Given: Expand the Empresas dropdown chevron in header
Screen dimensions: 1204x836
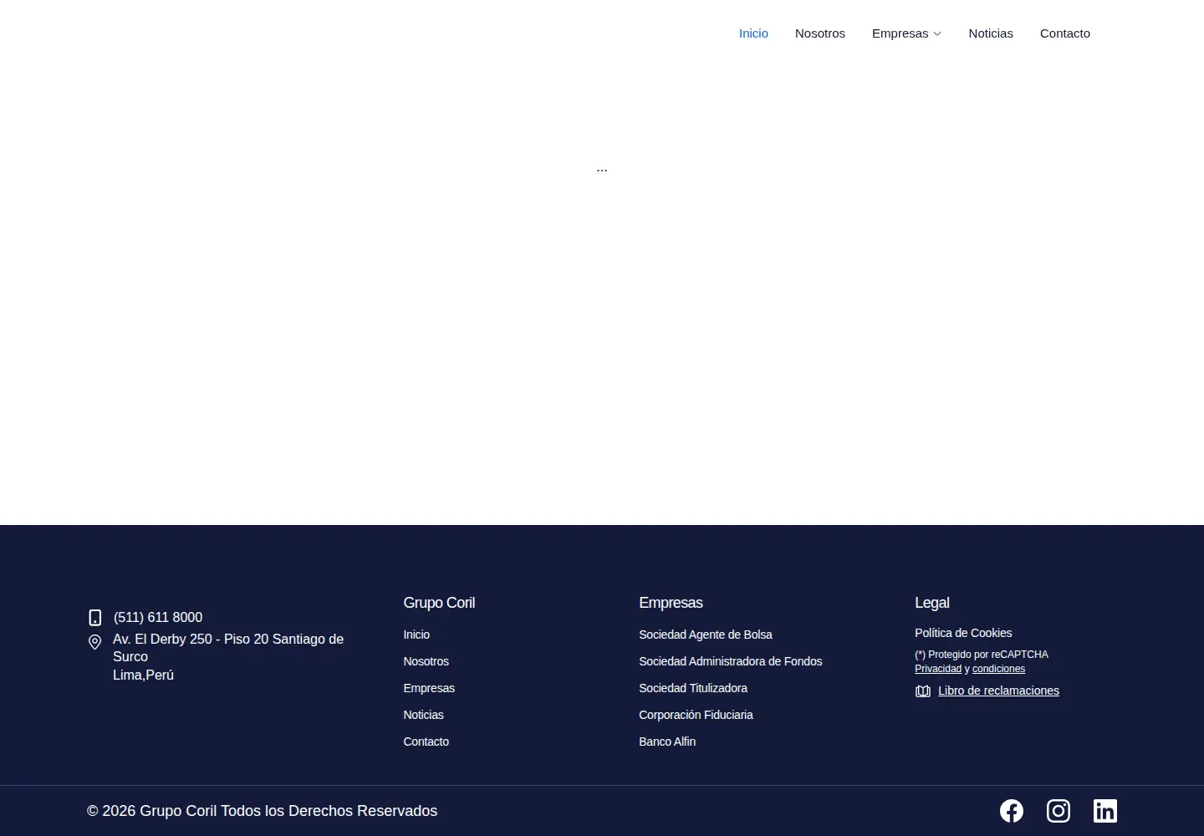Looking at the screenshot, I should 937,34.
